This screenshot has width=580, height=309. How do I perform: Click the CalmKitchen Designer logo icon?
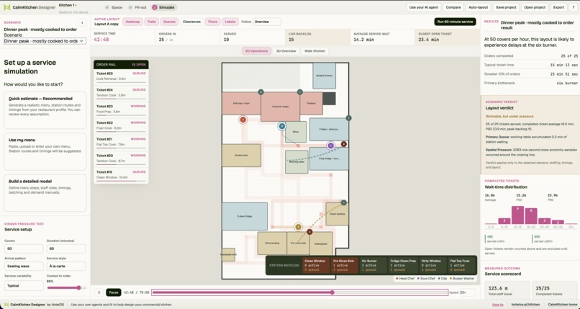point(6,7)
